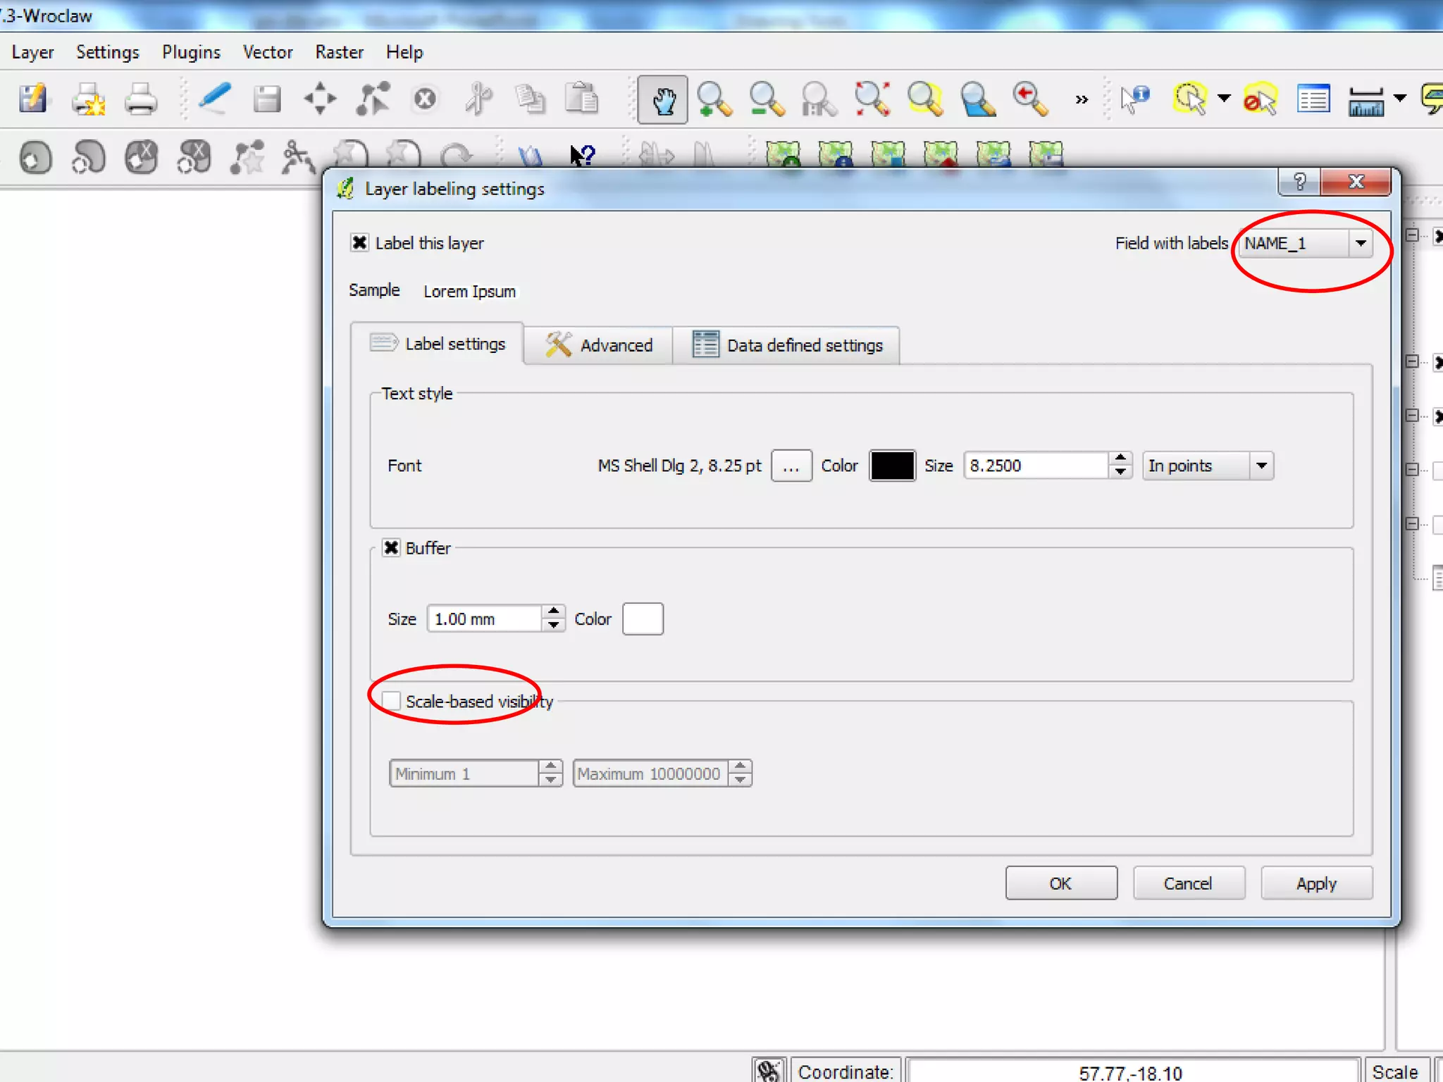The image size is (1443, 1082).
Task: Open the In points unit dropdown
Action: coord(1261,466)
